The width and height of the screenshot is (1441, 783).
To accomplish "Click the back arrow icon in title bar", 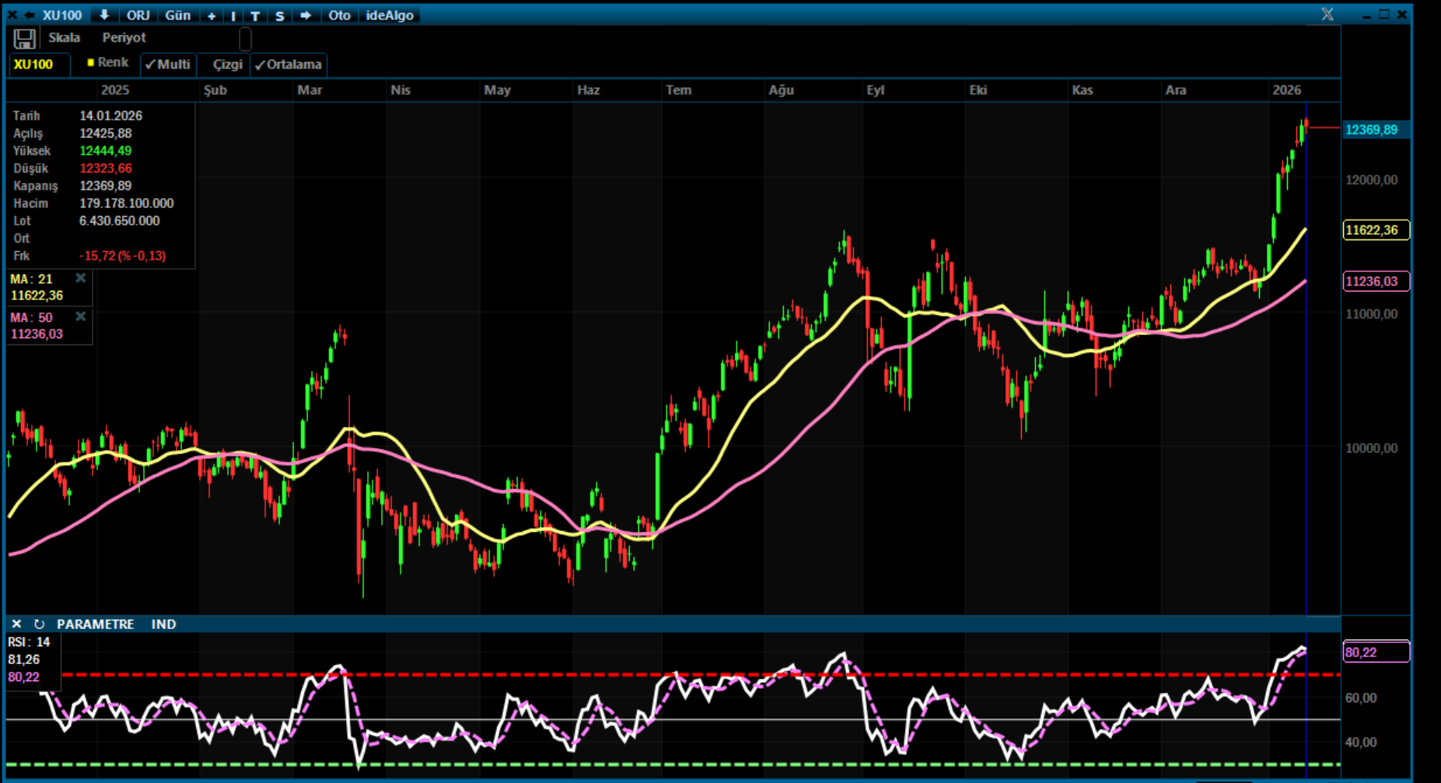I will coord(30,15).
